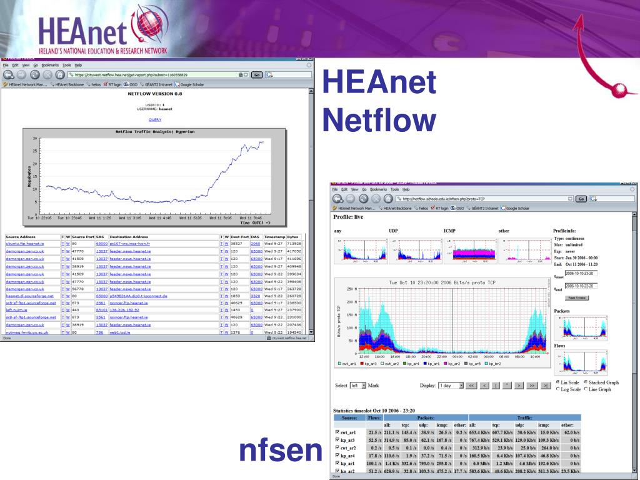
Task: Open the Packets thumbnail graph
Action: point(581,327)
